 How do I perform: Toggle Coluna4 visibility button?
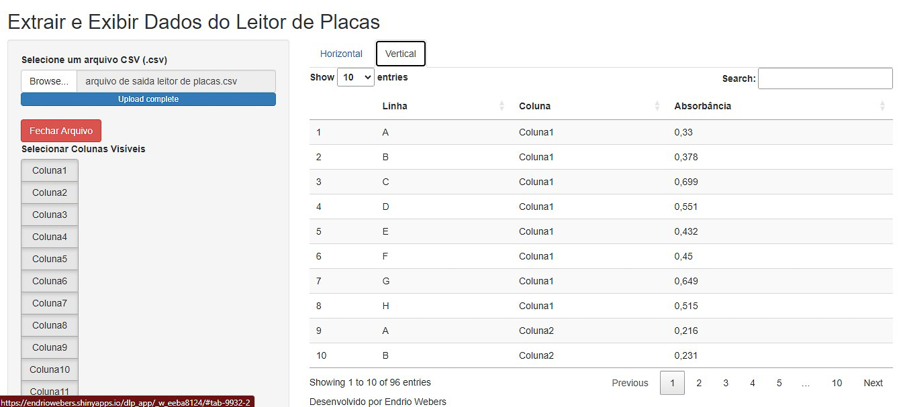(x=50, y=237)
